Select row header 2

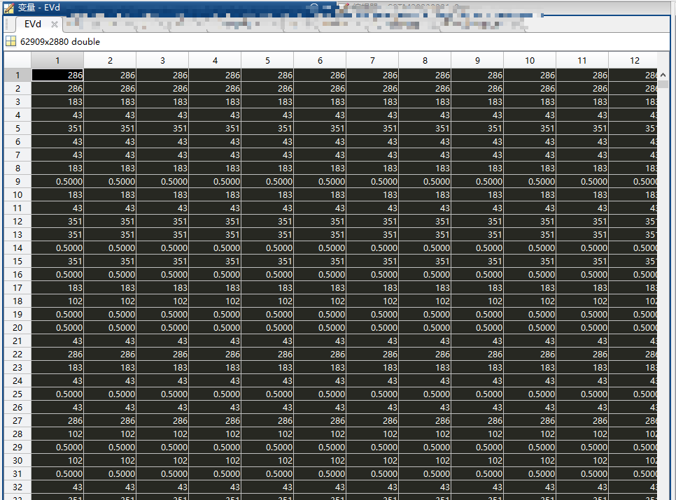click(x=17, y=88)
